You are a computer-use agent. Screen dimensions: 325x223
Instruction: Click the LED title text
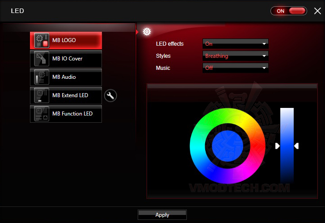[17, 11]
